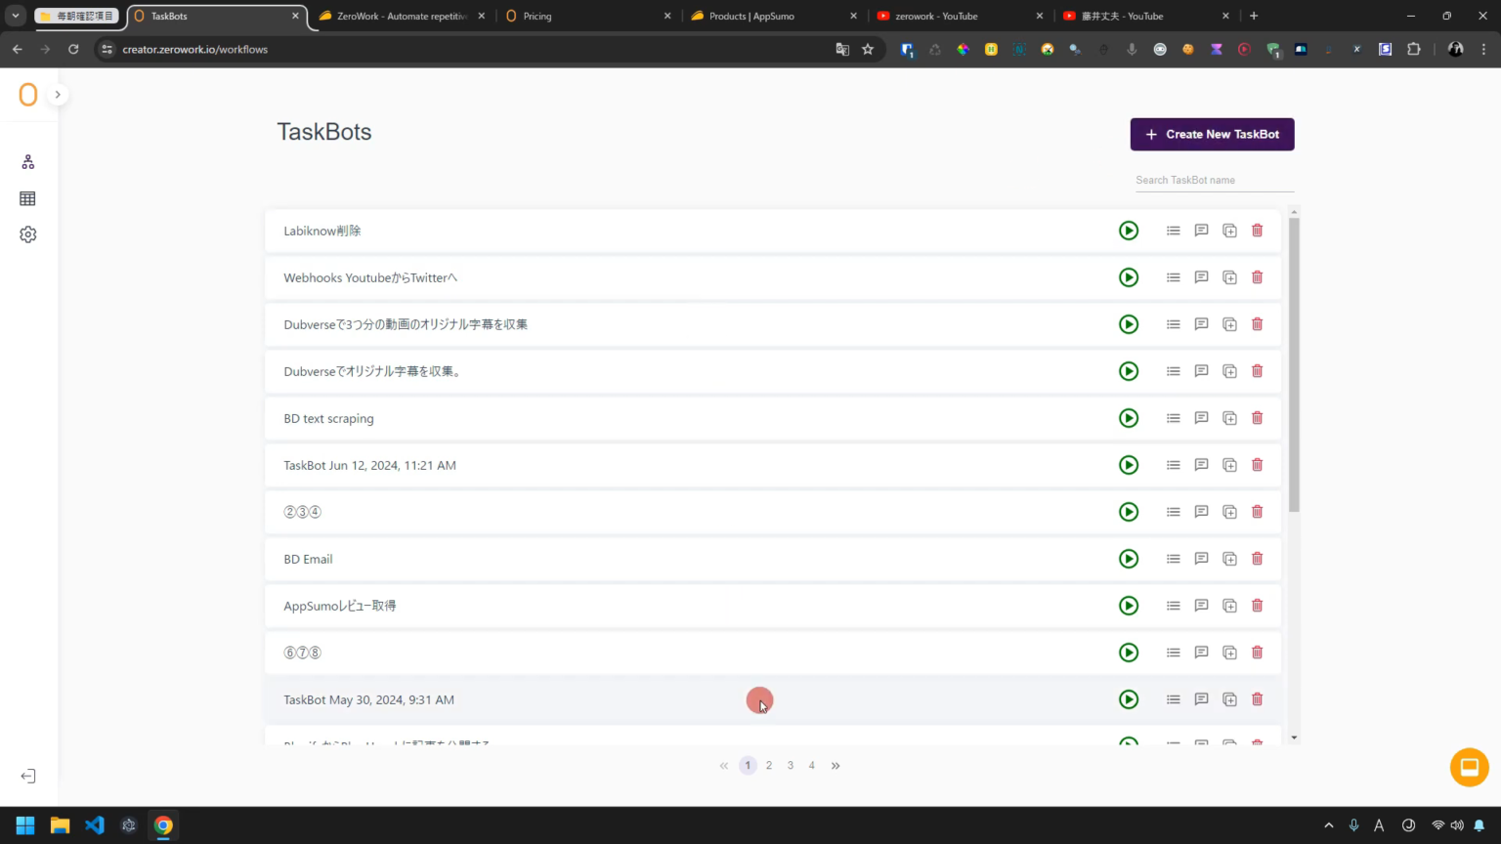Open settings from the sidebar
Screen dimensions: 1501x844
[27, 234]
